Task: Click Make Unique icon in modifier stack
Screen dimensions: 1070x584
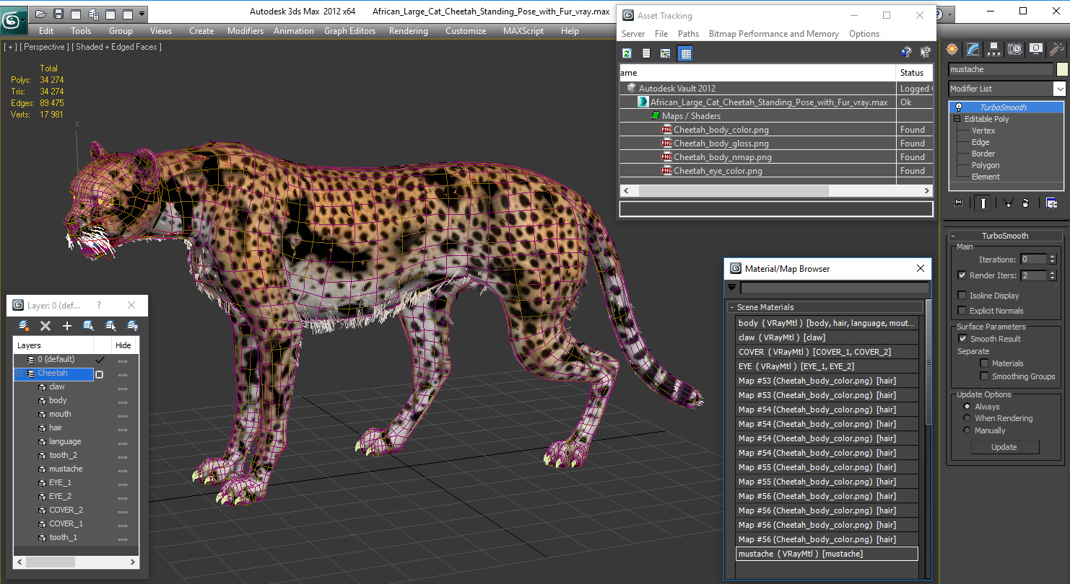Action: point(1009,203)
